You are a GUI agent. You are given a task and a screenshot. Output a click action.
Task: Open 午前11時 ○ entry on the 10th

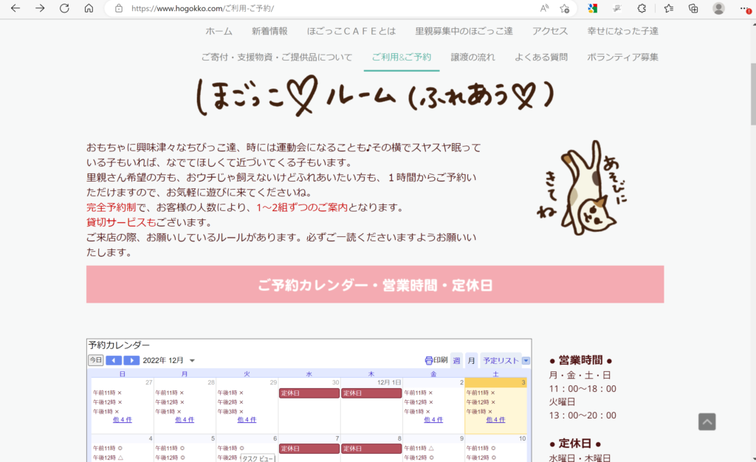pos(481,448)
